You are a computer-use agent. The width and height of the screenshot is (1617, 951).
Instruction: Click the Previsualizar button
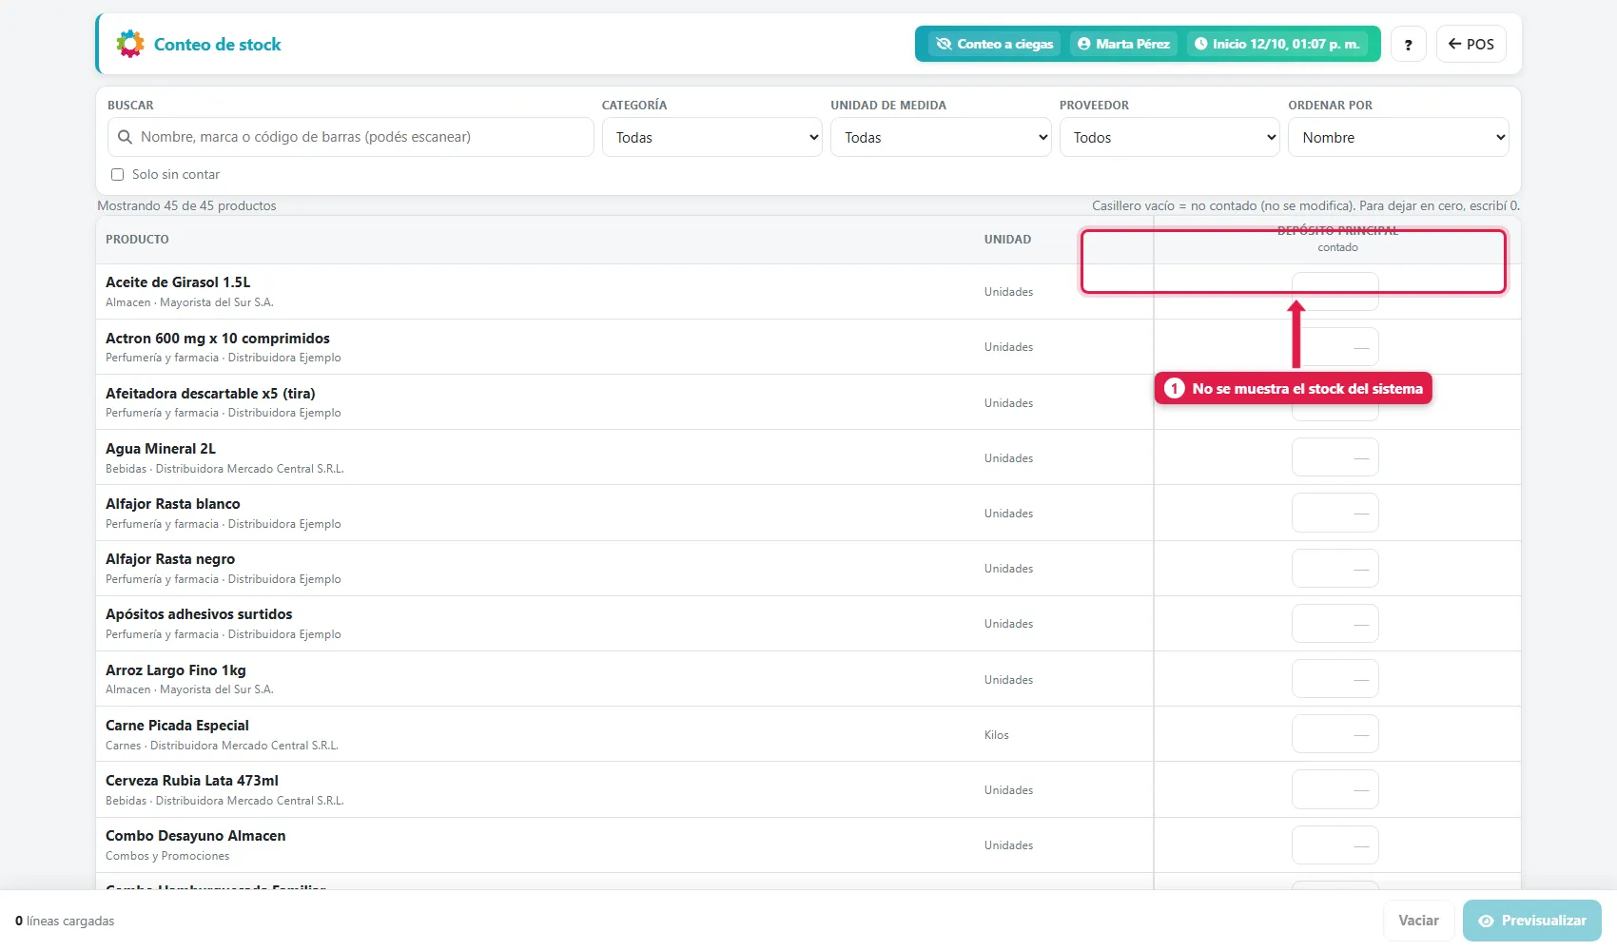tap(1531, 921)
